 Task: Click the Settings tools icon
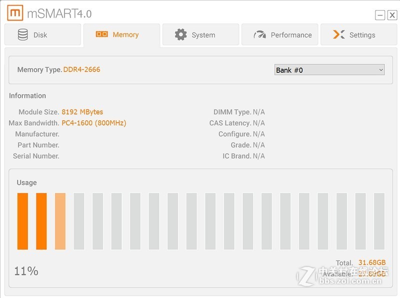tap(339, 34)
